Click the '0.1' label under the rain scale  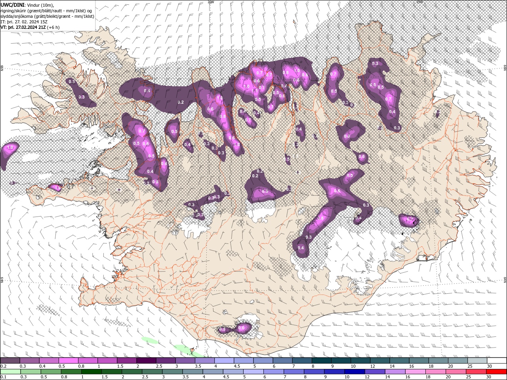point(3,377)
